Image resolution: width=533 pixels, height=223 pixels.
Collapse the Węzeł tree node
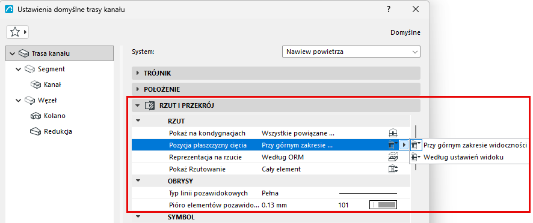click(x=19, y=101)
